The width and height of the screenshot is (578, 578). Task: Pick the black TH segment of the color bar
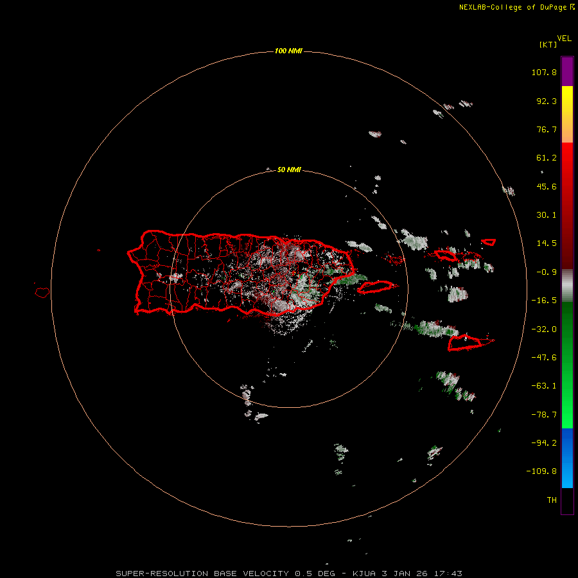[x=567, y=500]
